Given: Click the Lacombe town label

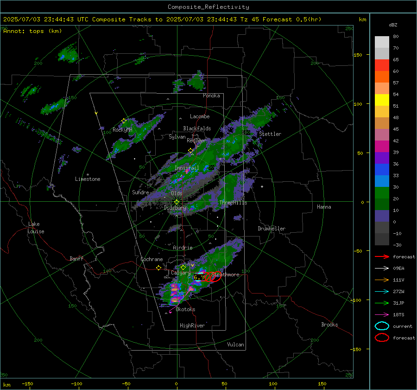Looking at the screenshot, I should pyautogui.click(x=200, y=116).
